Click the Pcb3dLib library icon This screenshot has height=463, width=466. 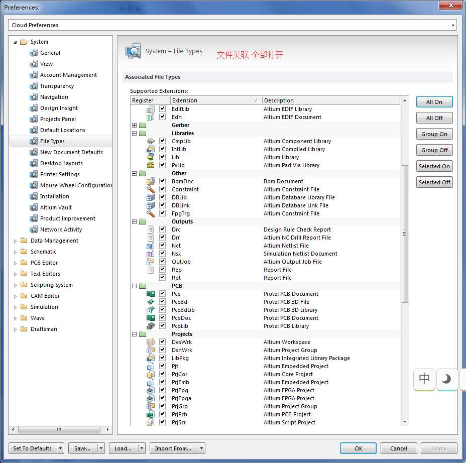(151, 310)
